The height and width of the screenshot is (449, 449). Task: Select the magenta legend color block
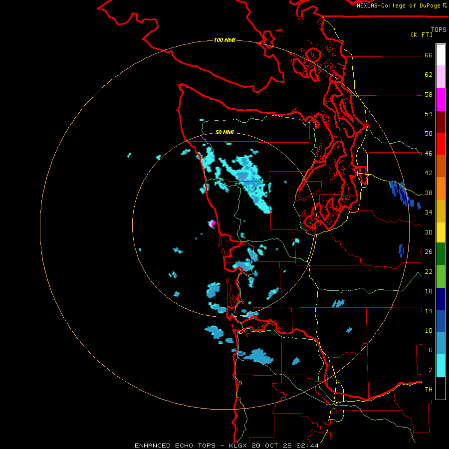[x=441, y=99]
